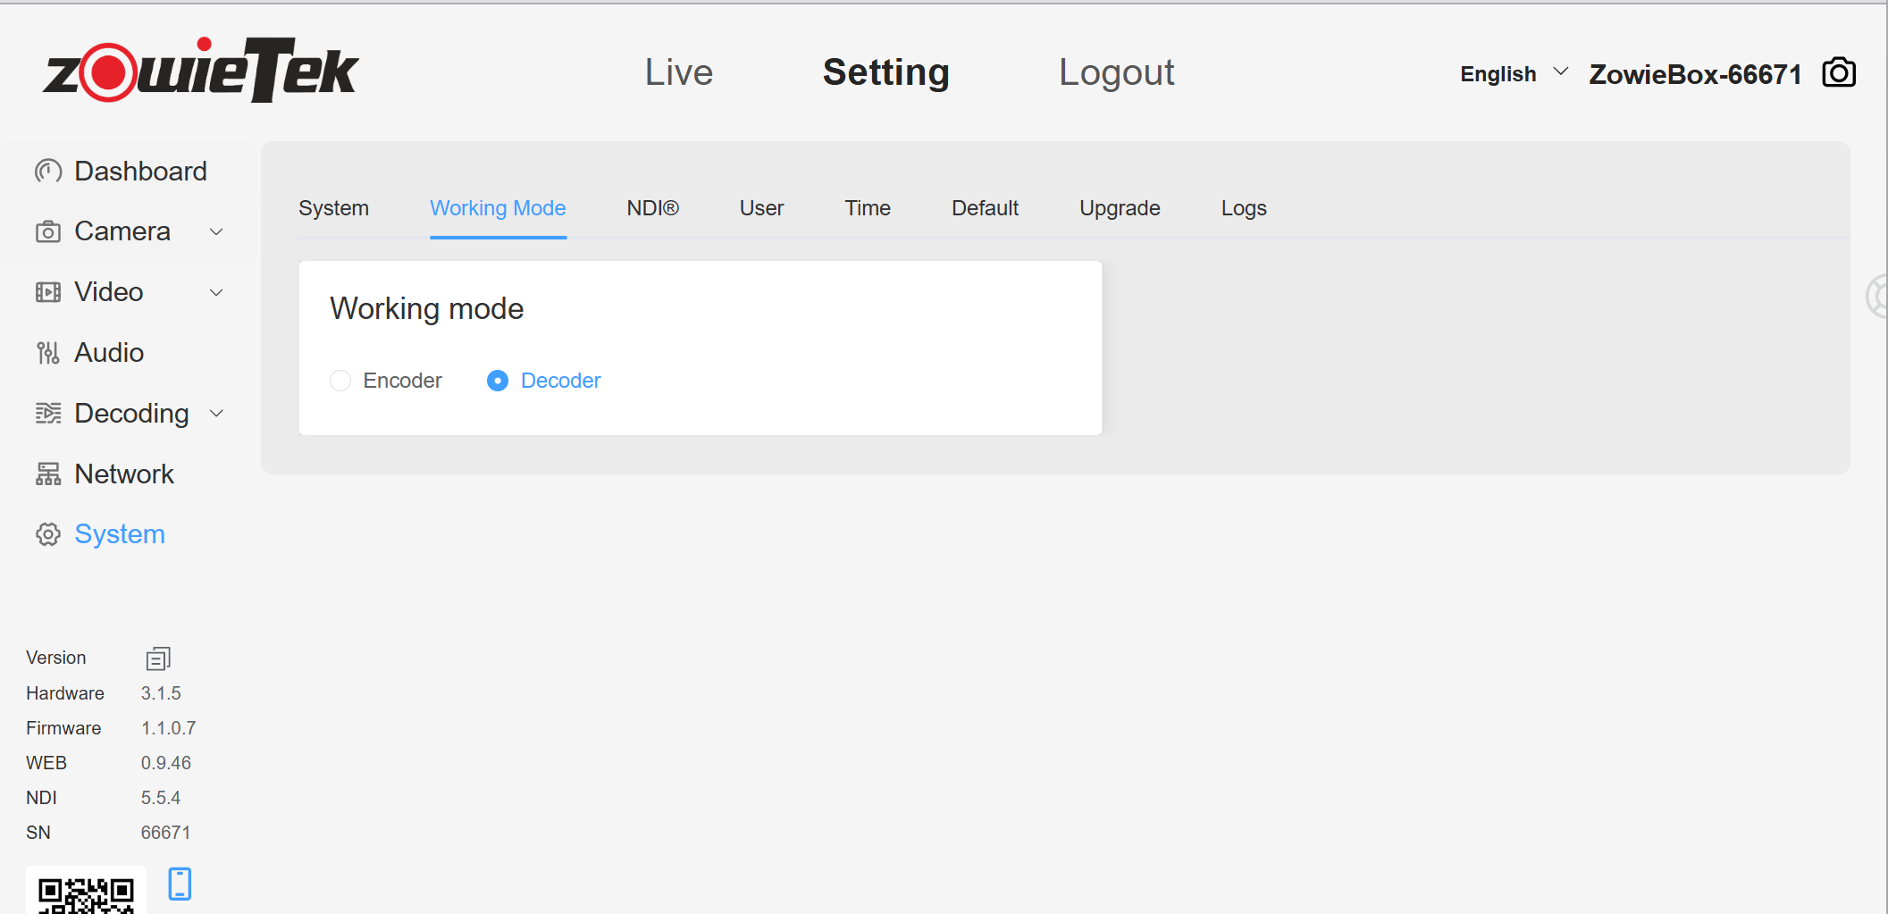Click the Network topology icon
This screenshot has width=1888, height=914.
(x=47, y=474)
